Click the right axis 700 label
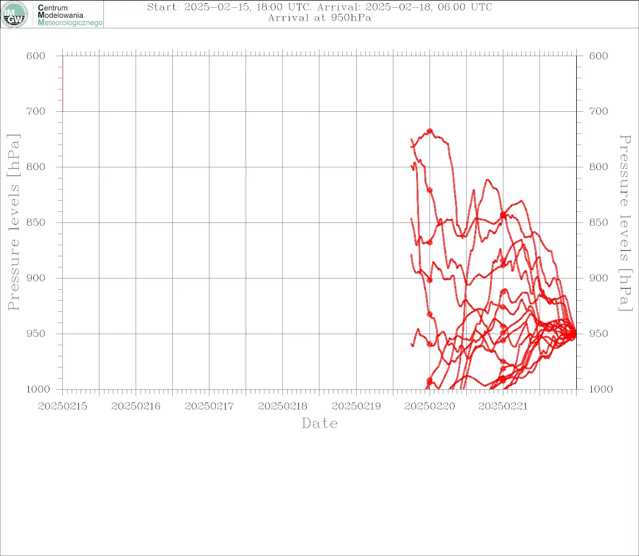Screen dimensions: 639x556 coord(598,111)
